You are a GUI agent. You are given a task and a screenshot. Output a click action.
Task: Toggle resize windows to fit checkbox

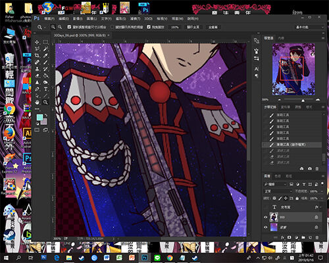click(x=69, y=27)
